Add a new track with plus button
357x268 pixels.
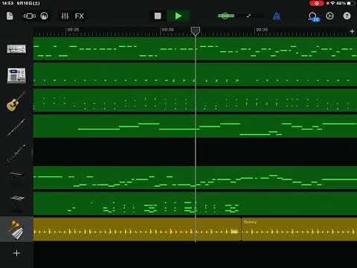coord(16,253)
